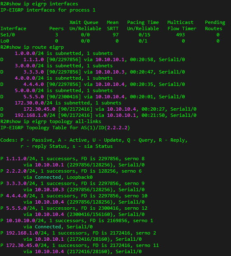Click topology entry 'P 4.4.4.0/24' serno 10
This screenshot has width=231, height=256.
coord(74,196)
